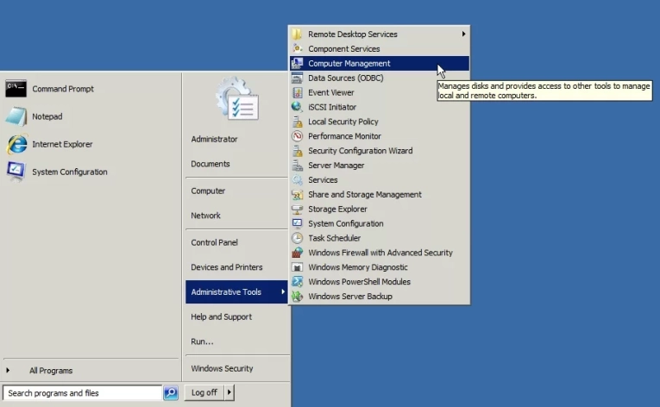Viewport: 660px width, 407px height.
Task: Select Computer Management from the menu
Action: pyautogui.click(x=349, y=64)
